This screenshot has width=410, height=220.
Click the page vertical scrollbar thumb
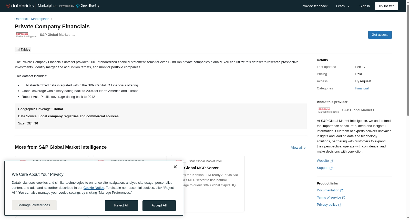coord(408,60)
